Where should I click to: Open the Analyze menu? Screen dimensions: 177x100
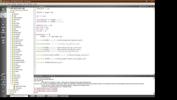point(20,4)
